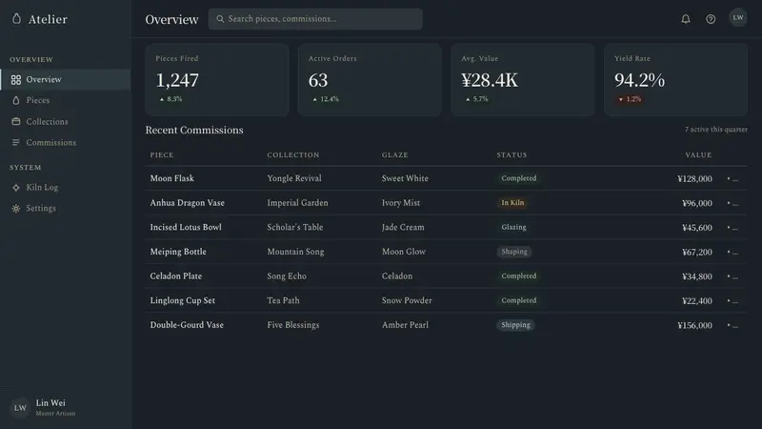Sort by GLAZE column header

[394, 154]
